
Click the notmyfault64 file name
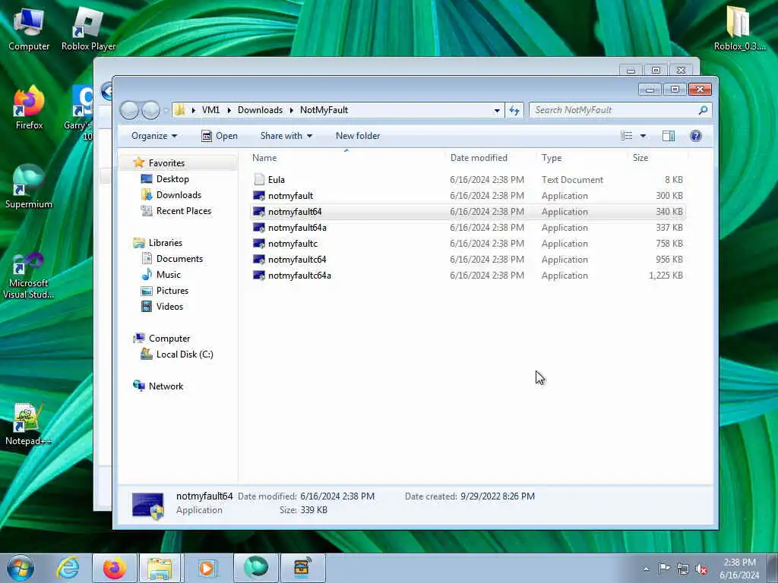pos(295,212)
